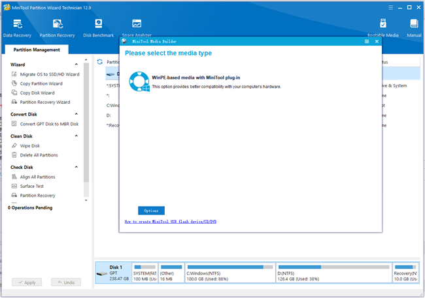
Task: Click the Bootable Media icon
Action: (x=381, y=27)
